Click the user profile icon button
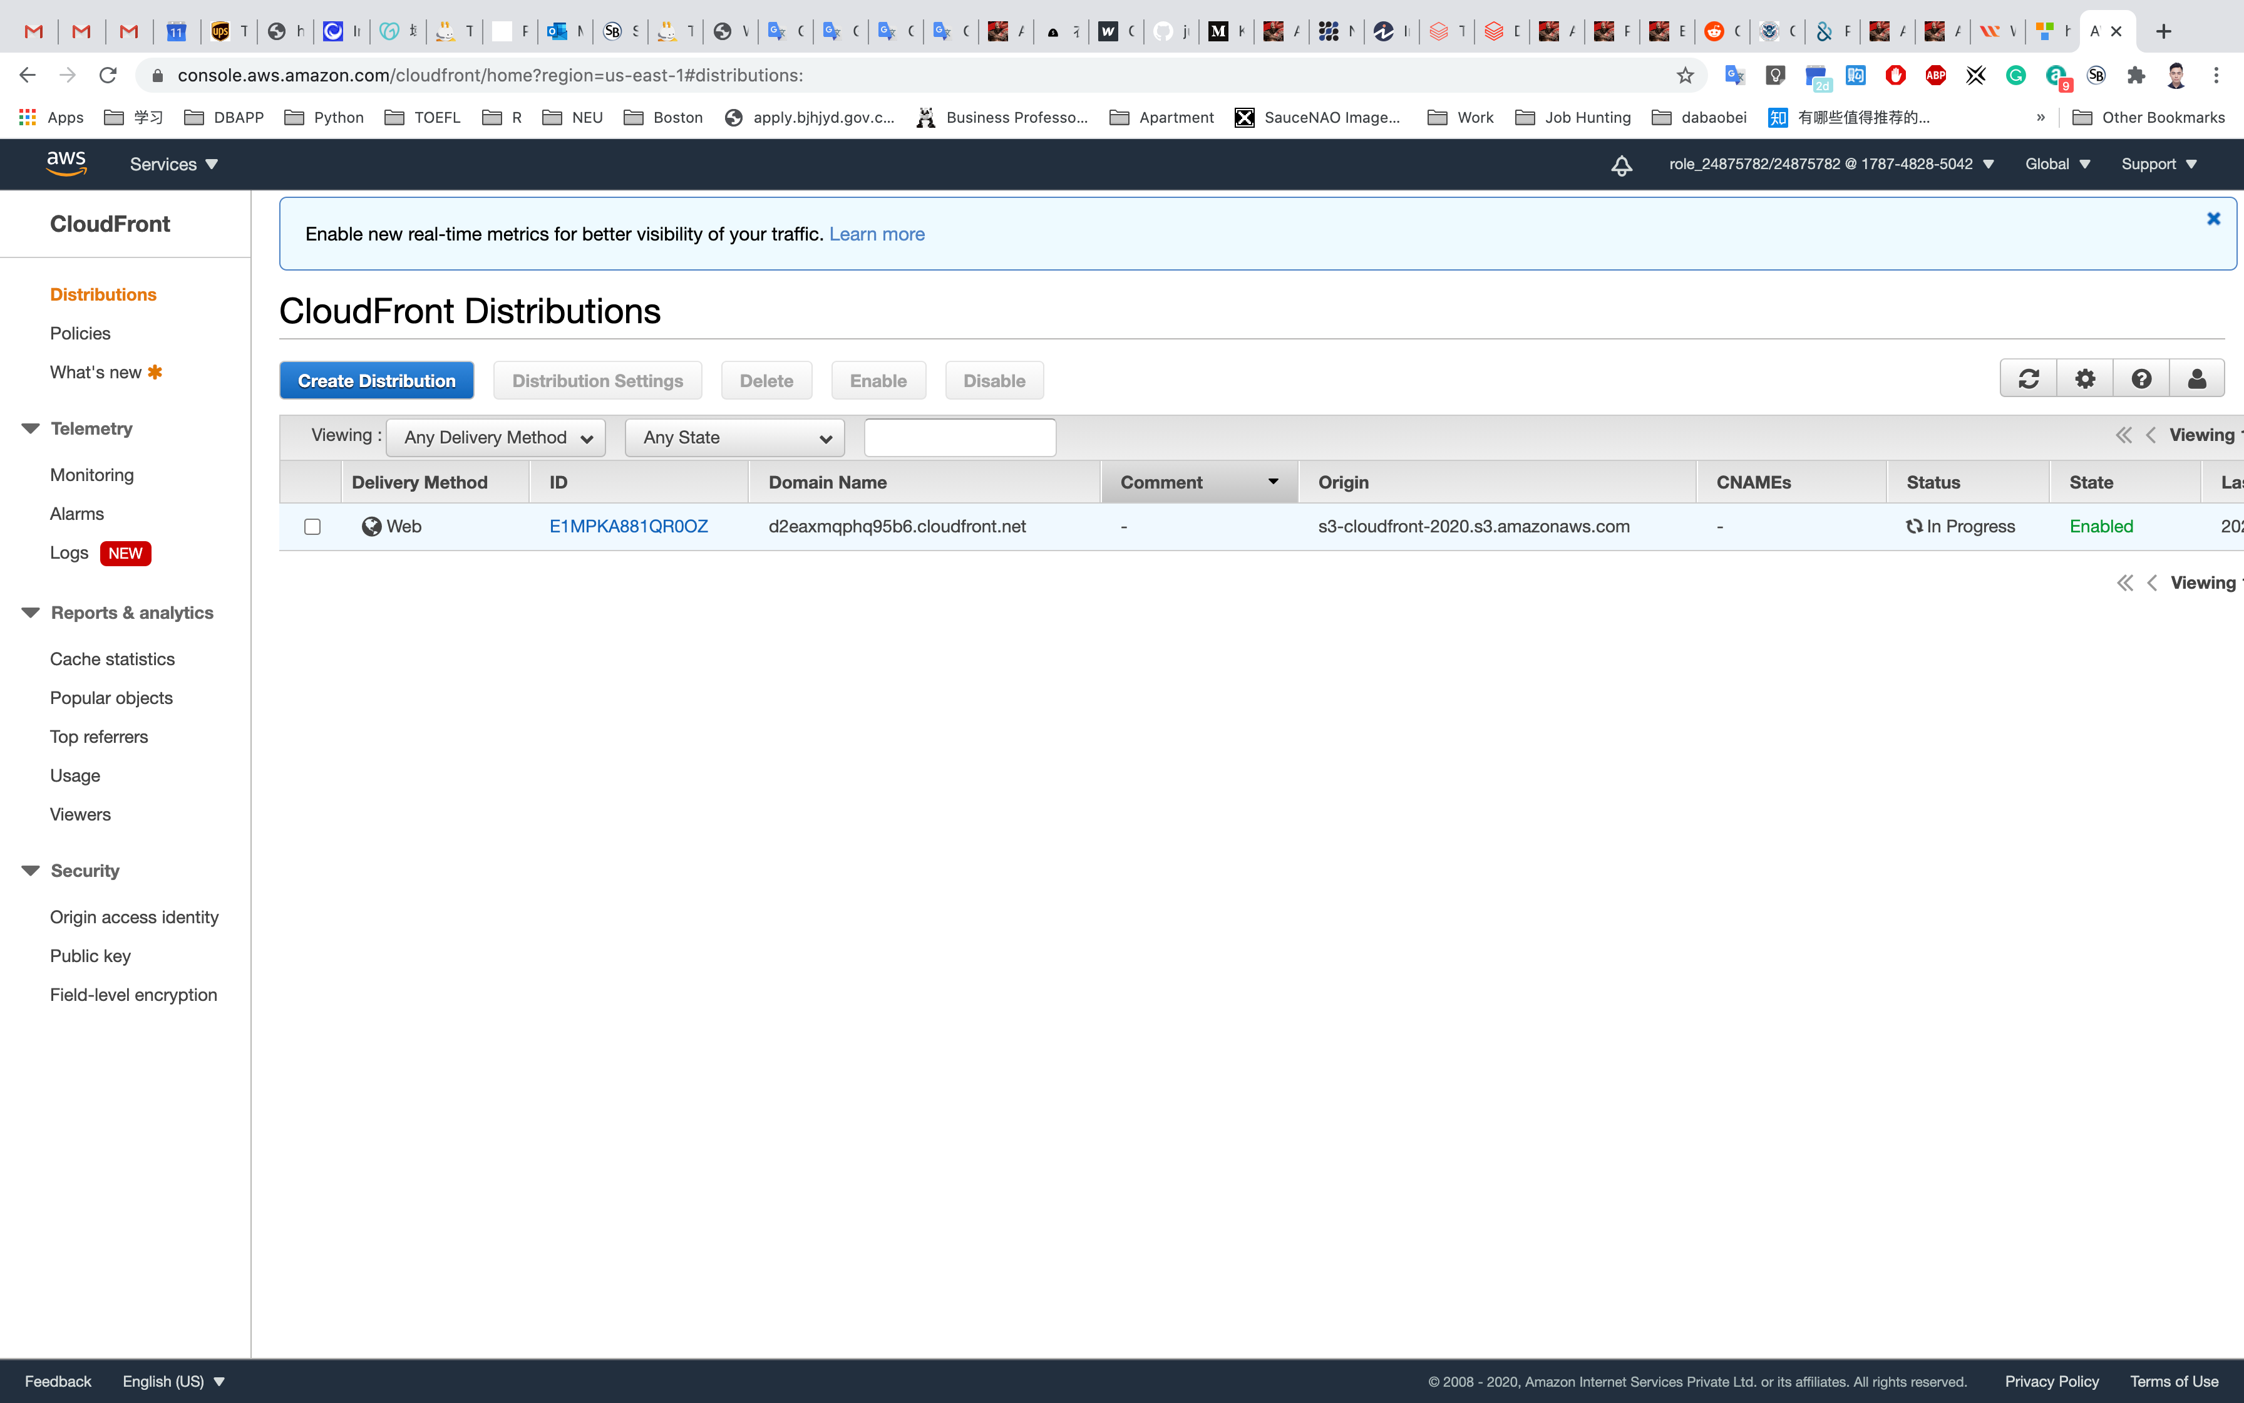 pyautogui.click(x=2196, y=378)
